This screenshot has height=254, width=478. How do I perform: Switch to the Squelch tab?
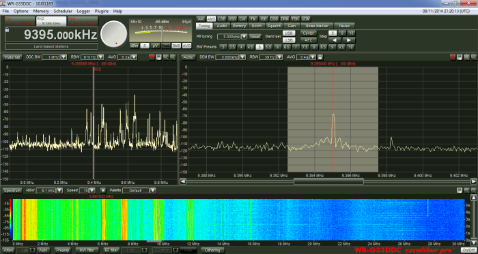pos(274,26)
